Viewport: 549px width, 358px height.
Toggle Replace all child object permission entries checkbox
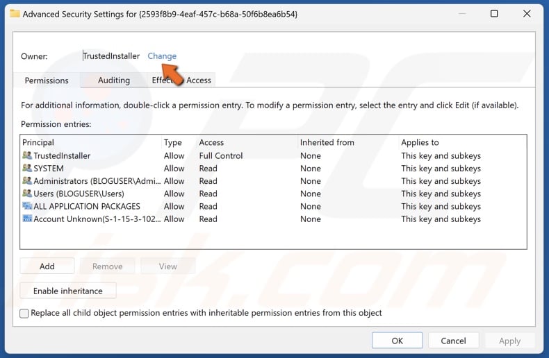coord(24,314)
